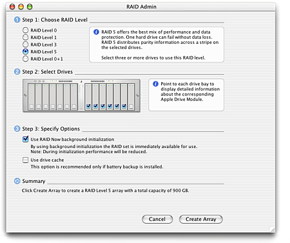This screenshot has height=243, width=290.
Task: Click the Step 1 numbered circle icon
Action: point(17,20)
